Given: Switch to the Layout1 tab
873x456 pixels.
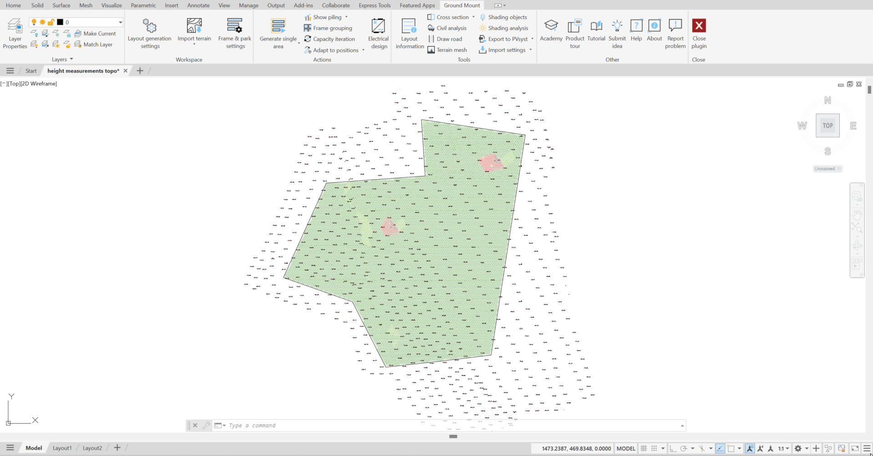Looking at the screenshot, I should [62, 448].
